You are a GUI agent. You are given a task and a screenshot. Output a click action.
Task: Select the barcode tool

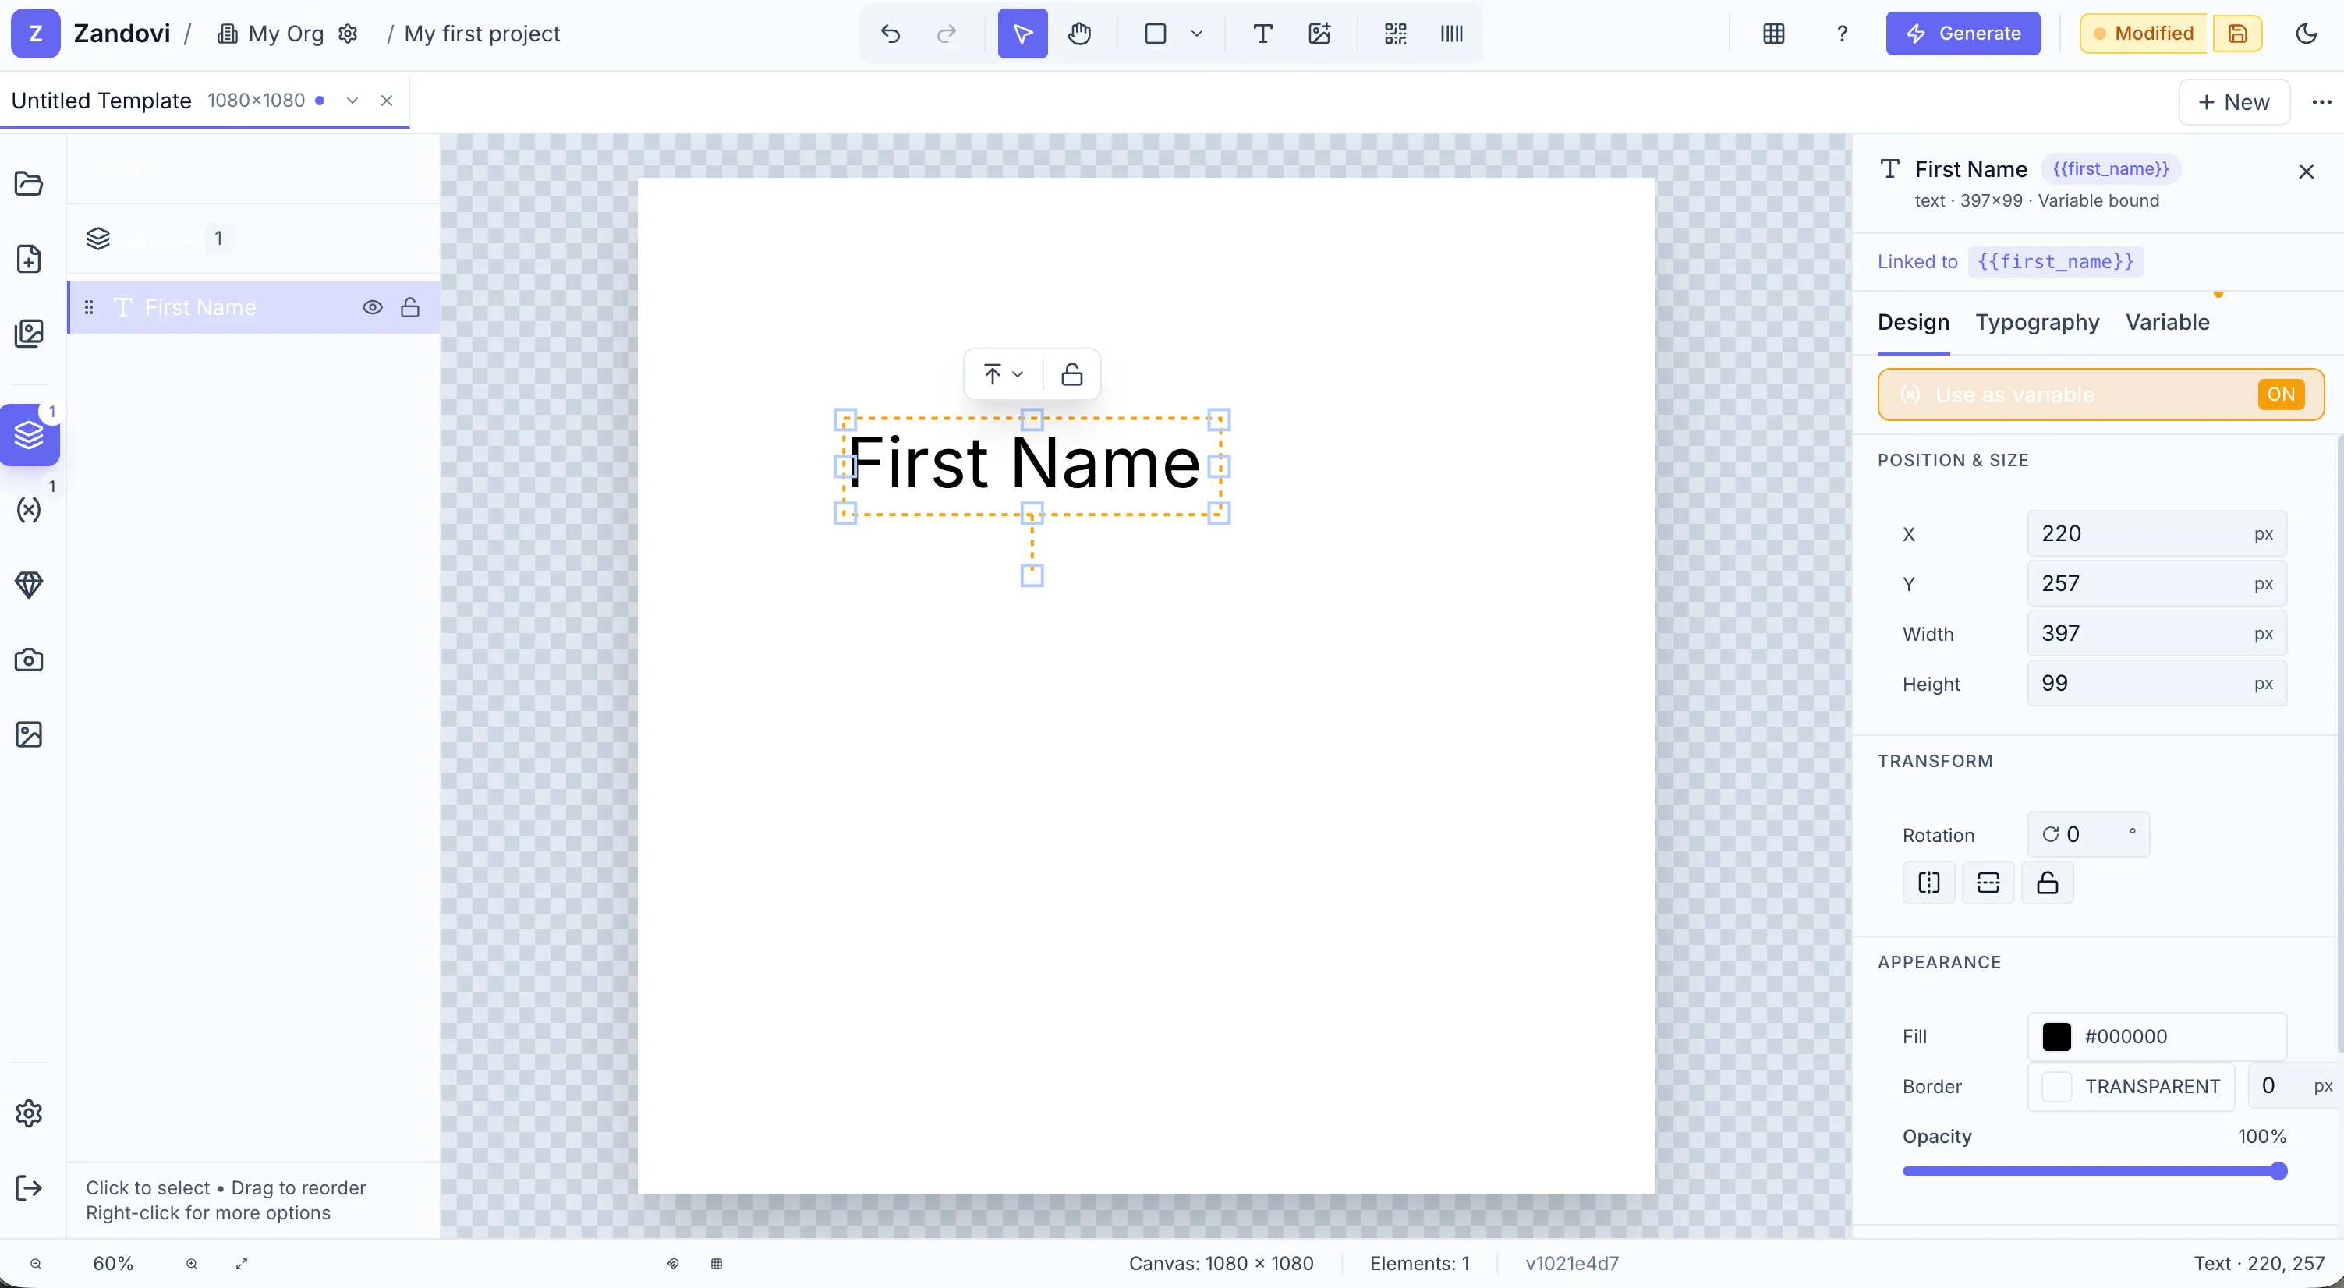pyautogui.click(x=1451, y=34)
